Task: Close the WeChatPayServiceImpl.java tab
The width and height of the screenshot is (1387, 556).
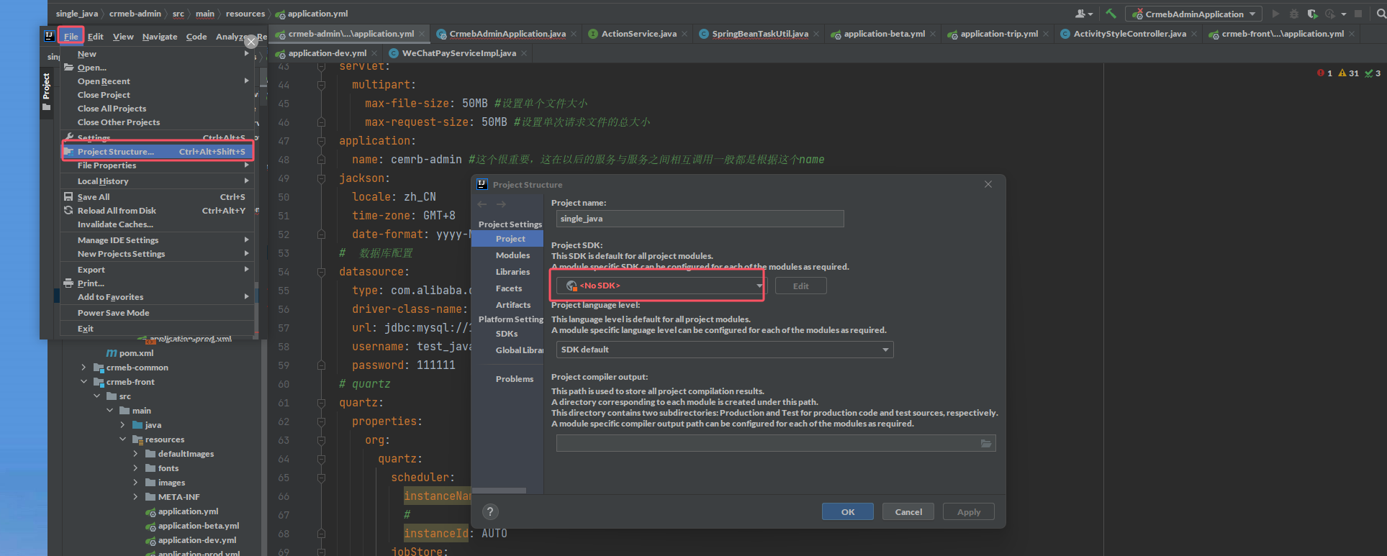Action: [524, 53]
